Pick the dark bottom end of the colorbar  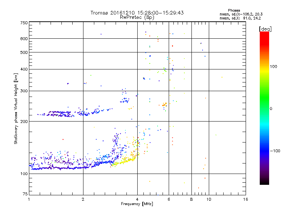pos(264,182)
